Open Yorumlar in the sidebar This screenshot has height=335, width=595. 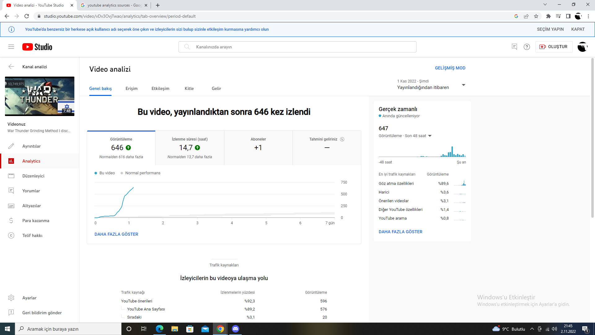pyautogui.click(x=40, y=191)
